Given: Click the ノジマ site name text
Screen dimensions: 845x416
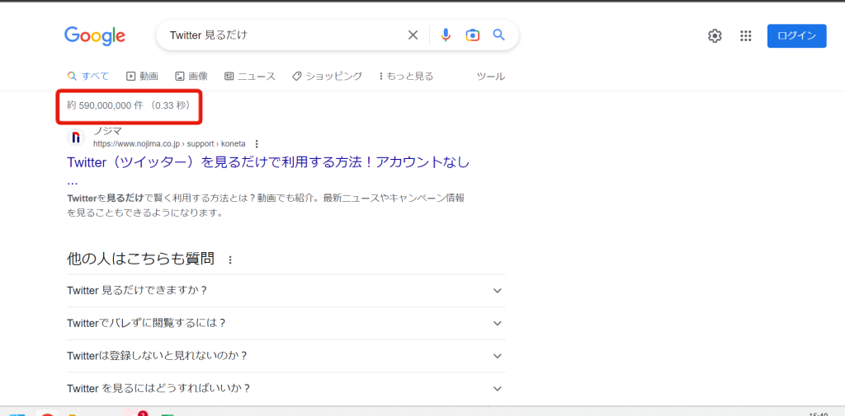Looking at the screenshot, I should [x=108, y=130].
